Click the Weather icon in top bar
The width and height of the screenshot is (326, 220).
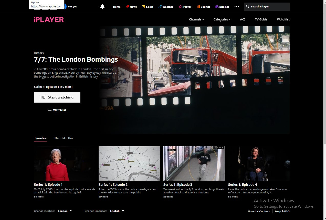pyautogui.click(x=160, y=7)
